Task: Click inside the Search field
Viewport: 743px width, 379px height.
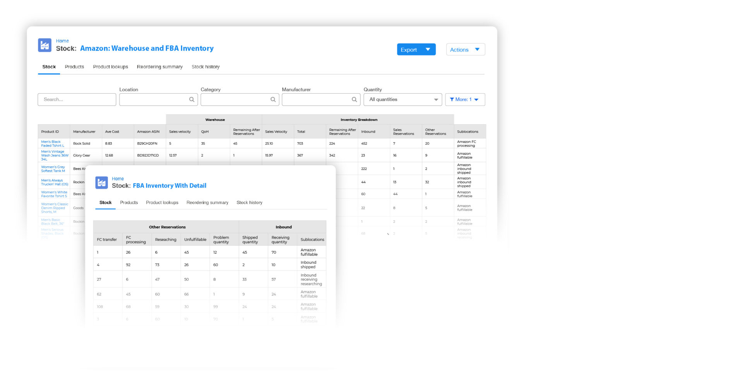Action: tap(77, 99)
